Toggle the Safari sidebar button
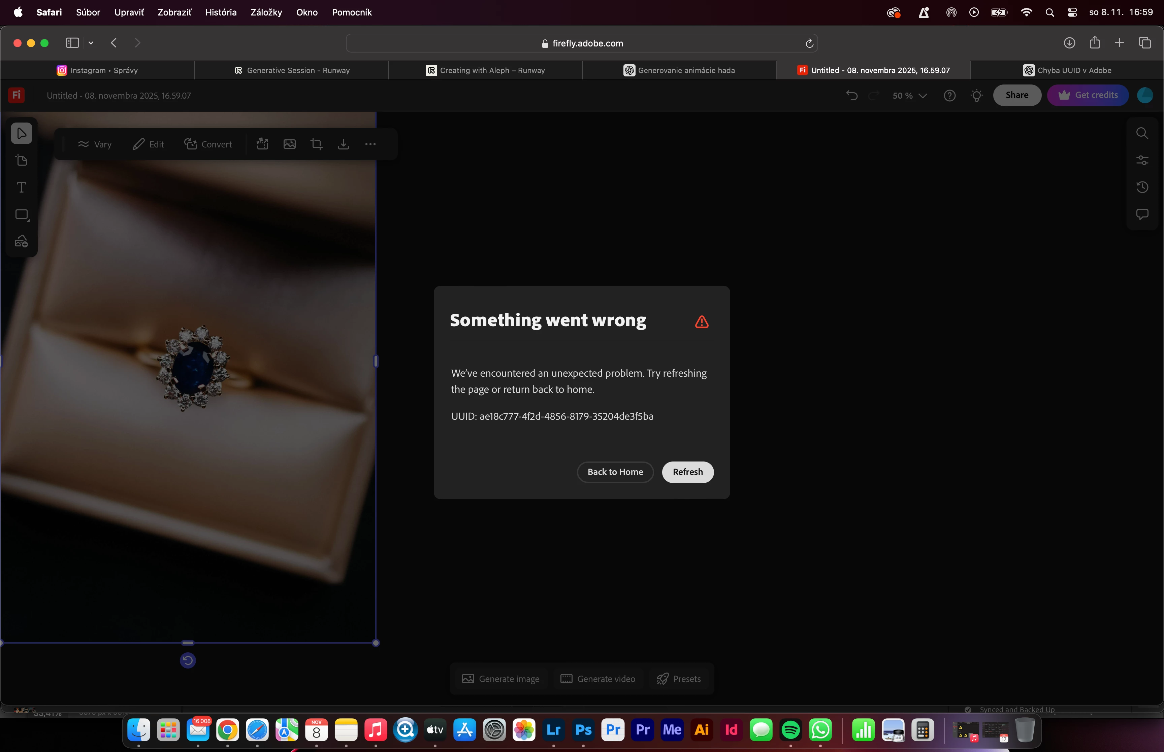Image resolution: width=1164 pixels, height=752 pixels. (x=72, y=43)
